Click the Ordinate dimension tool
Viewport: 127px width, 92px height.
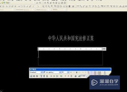(x=87, y=6)
